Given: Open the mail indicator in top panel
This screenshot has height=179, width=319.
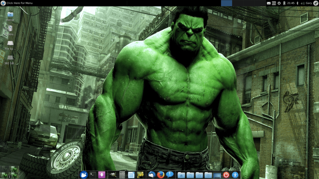Looking at the screenshot, I should pyautogui.click(x=269, y=3).
